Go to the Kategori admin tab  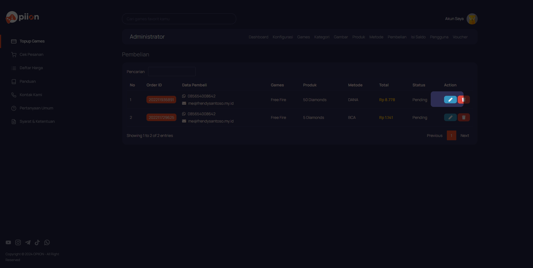pyautogui.click(x=322, y=37)
